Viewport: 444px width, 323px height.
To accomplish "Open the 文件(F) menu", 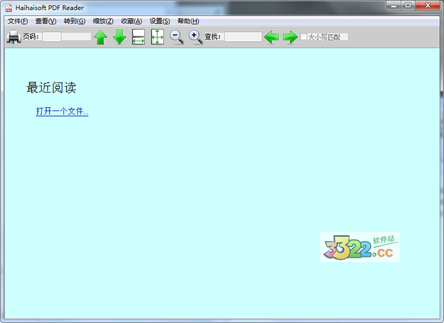I will (x=18, y=22).
